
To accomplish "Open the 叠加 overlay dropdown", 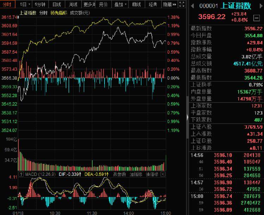I will pyautogui.click(x=120, y=4).
